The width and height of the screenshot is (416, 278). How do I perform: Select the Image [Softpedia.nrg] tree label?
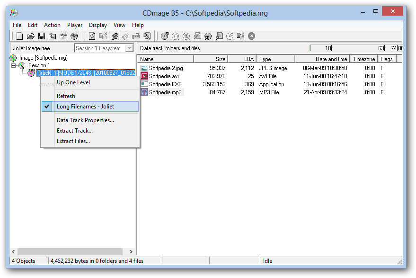click(x=43, y=58)
